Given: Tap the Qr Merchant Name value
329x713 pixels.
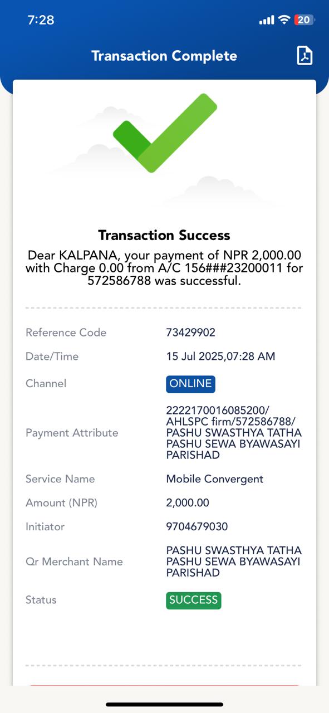Looking at the screenshot, I should point(234,561).
